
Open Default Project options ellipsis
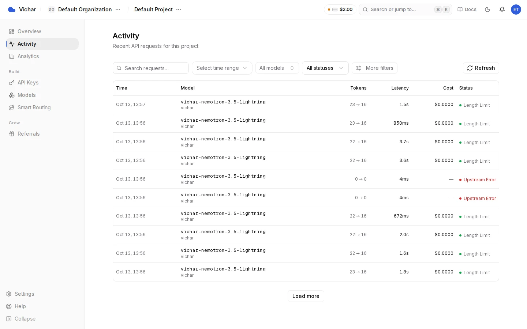[179, 10]
